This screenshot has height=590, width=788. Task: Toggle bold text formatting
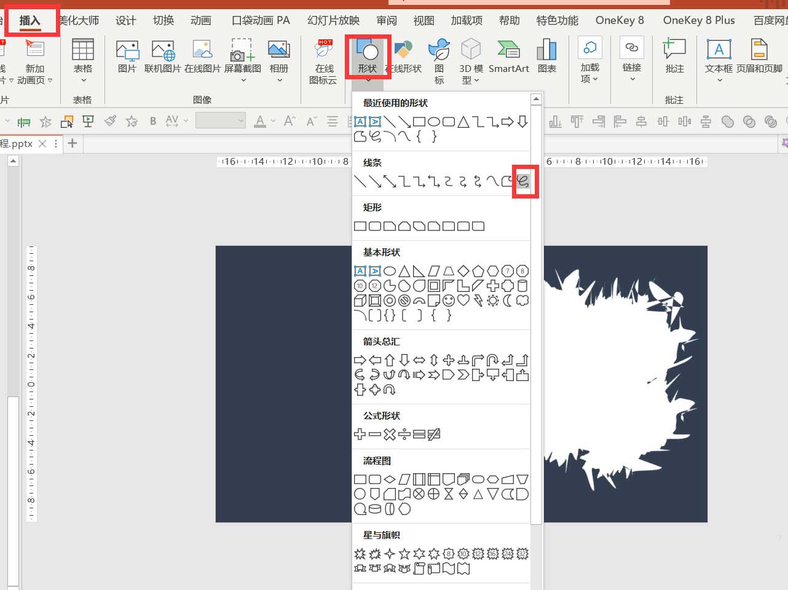tap(153, 121)
